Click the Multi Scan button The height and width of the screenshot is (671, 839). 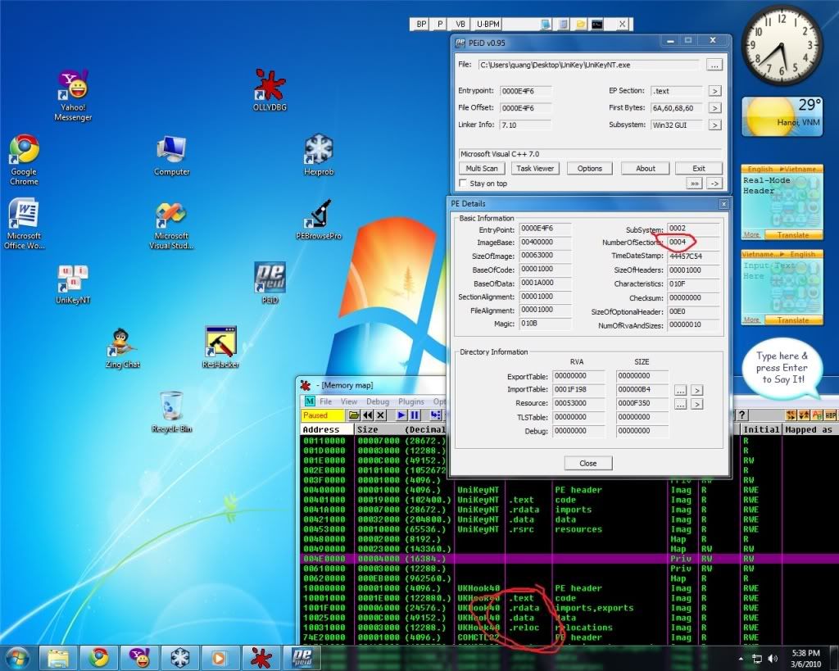[x=482, y=169]
